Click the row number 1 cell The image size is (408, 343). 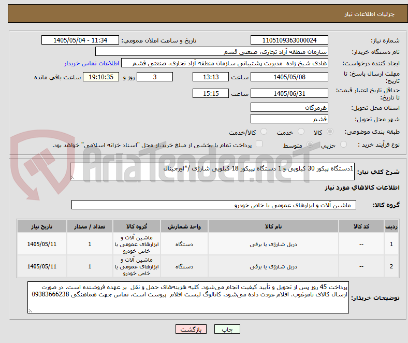(x=391, y=244)
